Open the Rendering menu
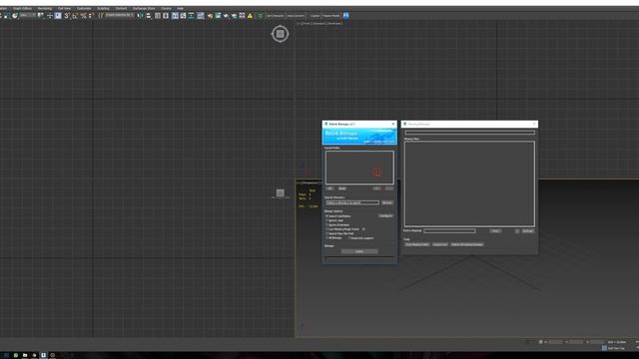The height and width of the screenshot is (359, 639). [x=45, y=8]
